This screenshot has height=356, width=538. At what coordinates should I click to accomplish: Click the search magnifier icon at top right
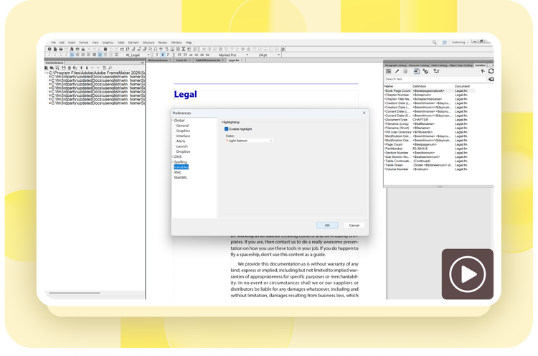[x=435, y=42]
